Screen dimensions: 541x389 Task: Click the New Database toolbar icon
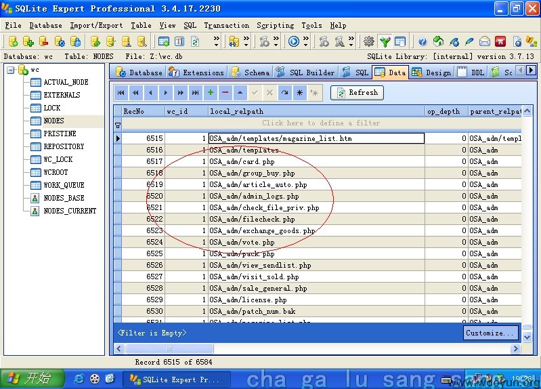[x=13, y=41]
